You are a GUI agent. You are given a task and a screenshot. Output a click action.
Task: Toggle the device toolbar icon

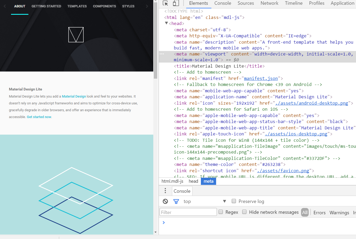[176, 3]
